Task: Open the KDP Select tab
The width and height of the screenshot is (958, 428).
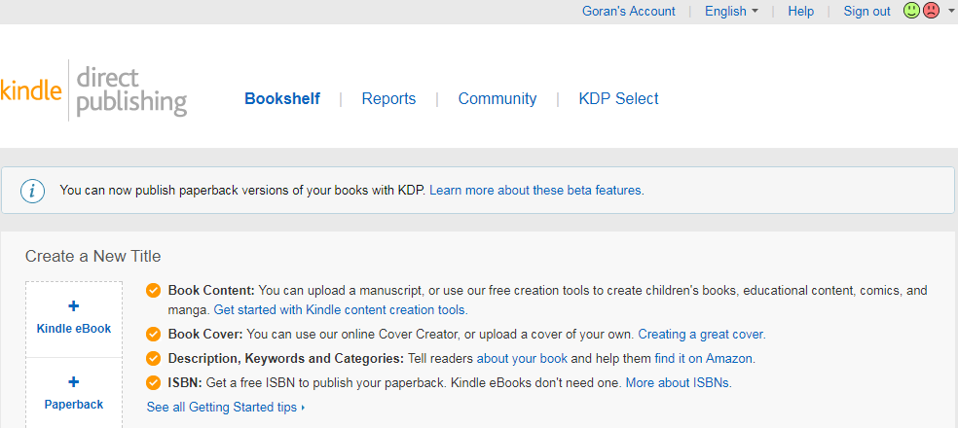Action: 618,99
